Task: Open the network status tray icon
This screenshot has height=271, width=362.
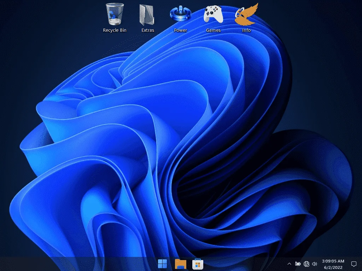Action: (x=306, y=264)
